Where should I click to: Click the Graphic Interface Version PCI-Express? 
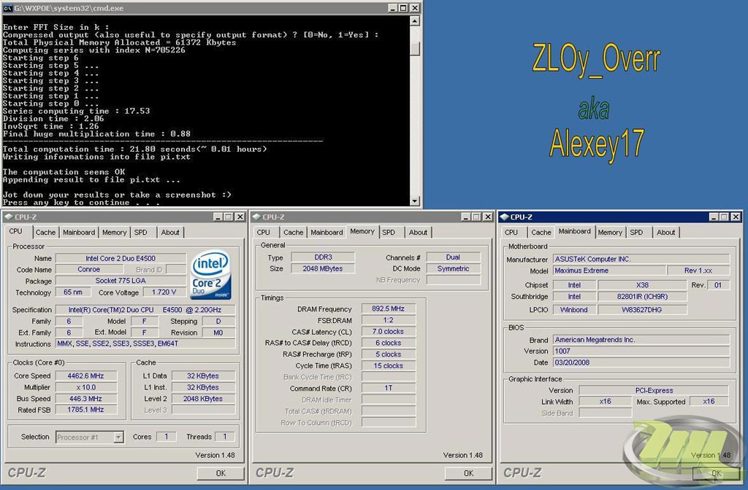click(654, 390)
